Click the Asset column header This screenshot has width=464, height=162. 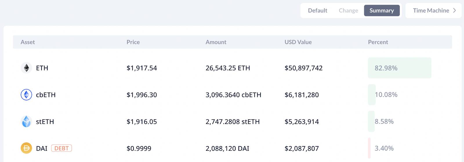click(28, 42)
